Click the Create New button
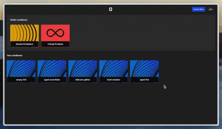 coord(199,9)
